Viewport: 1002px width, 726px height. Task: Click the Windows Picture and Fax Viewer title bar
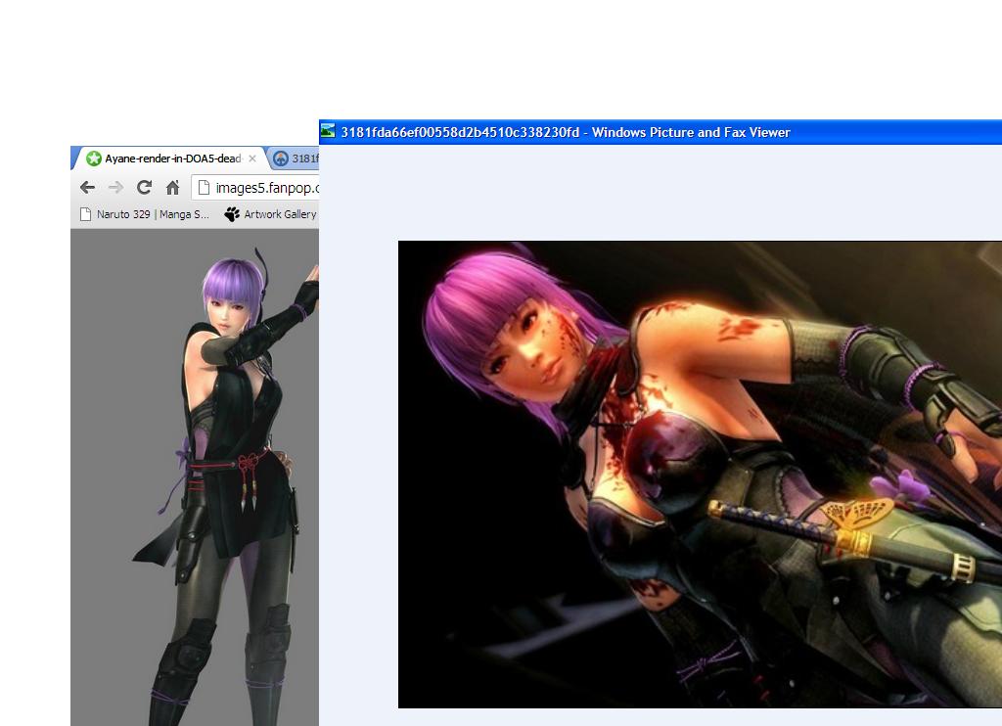660,132
